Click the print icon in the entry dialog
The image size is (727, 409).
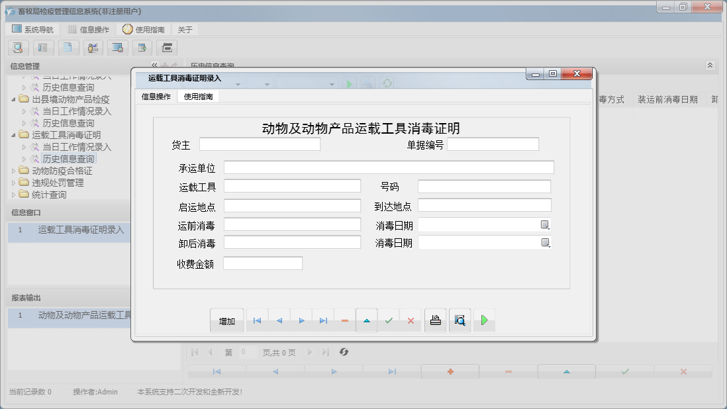(435, 320)
